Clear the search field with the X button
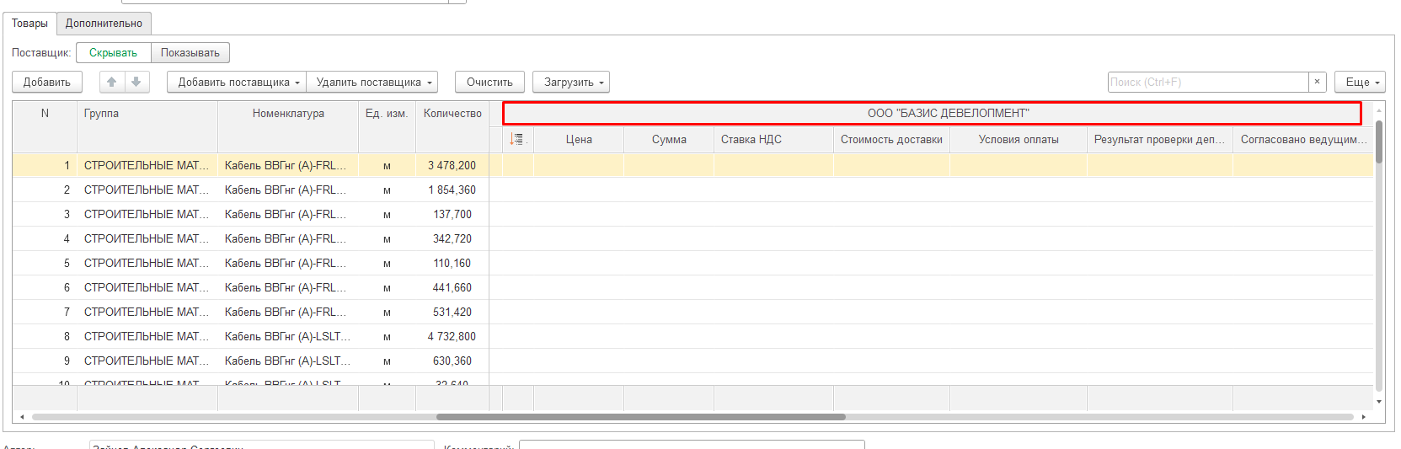1401x449 pixels. point(1317,82)
